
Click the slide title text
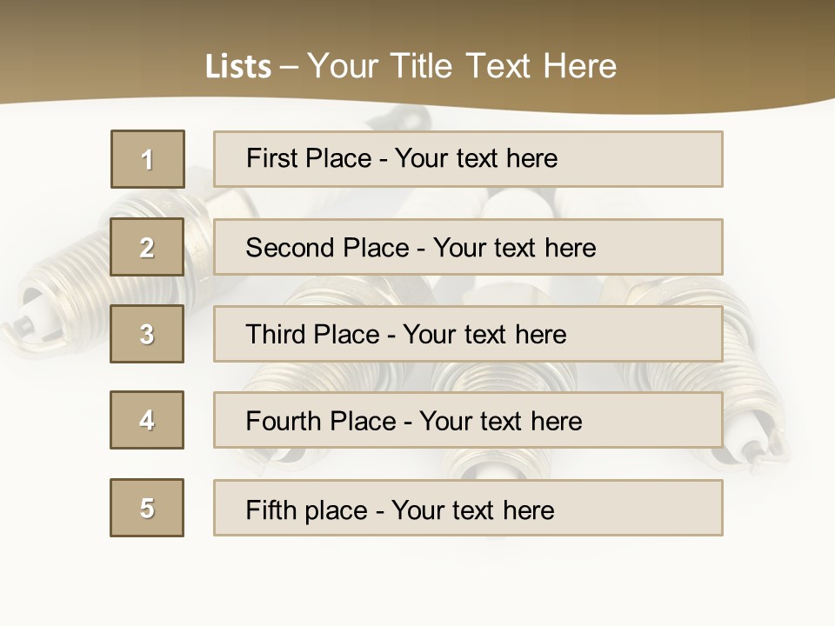coord(411,66)
